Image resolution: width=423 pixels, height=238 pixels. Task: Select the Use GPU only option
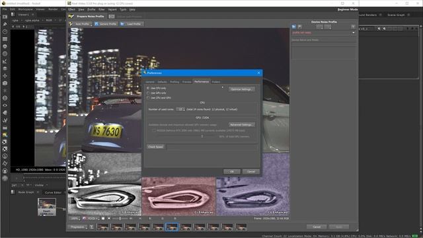[x=148, y=93]
